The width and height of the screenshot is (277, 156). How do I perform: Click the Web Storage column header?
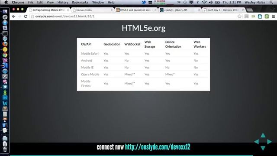pos(150,44)
